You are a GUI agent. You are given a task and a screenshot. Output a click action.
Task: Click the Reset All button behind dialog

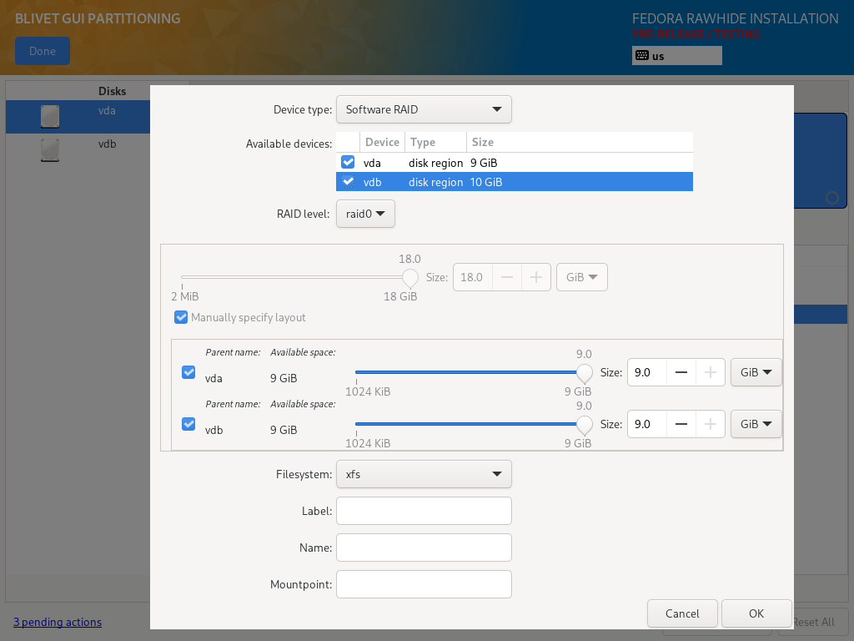tap(814, 622)
